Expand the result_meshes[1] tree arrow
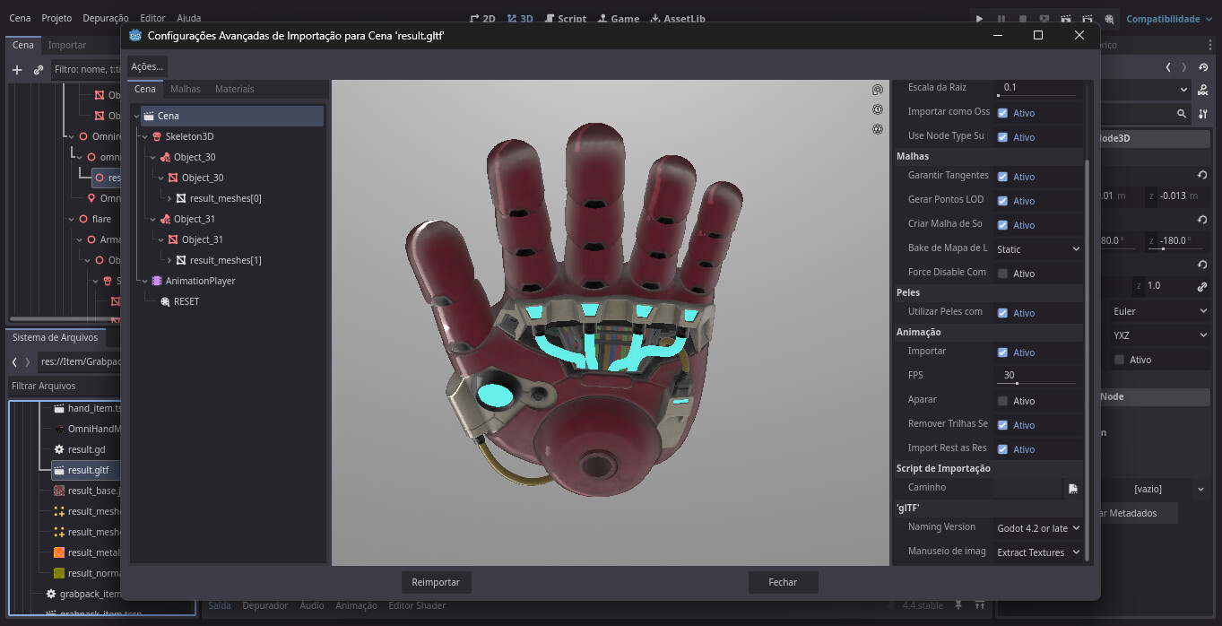 [x=169, y=260]
